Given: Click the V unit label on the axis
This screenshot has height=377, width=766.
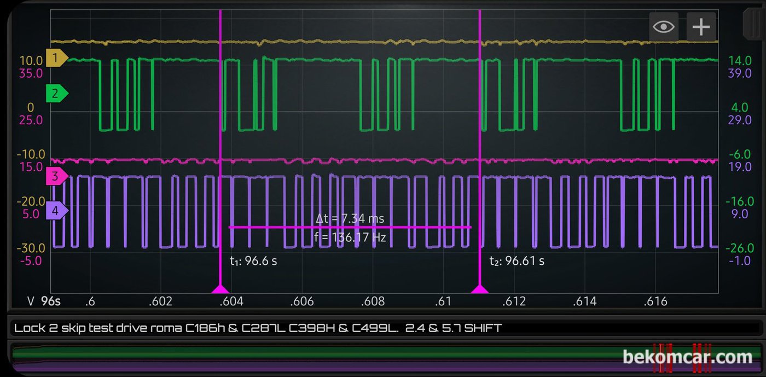Looking at the screenshot, I should (31, 301).
